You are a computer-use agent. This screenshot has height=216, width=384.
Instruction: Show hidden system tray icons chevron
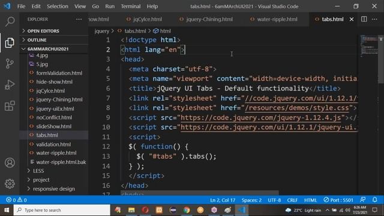tap(327, 210)
